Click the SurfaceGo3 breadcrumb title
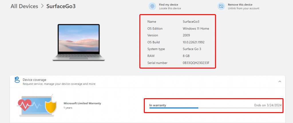The image size is (293, 123). tap(61, 6)
